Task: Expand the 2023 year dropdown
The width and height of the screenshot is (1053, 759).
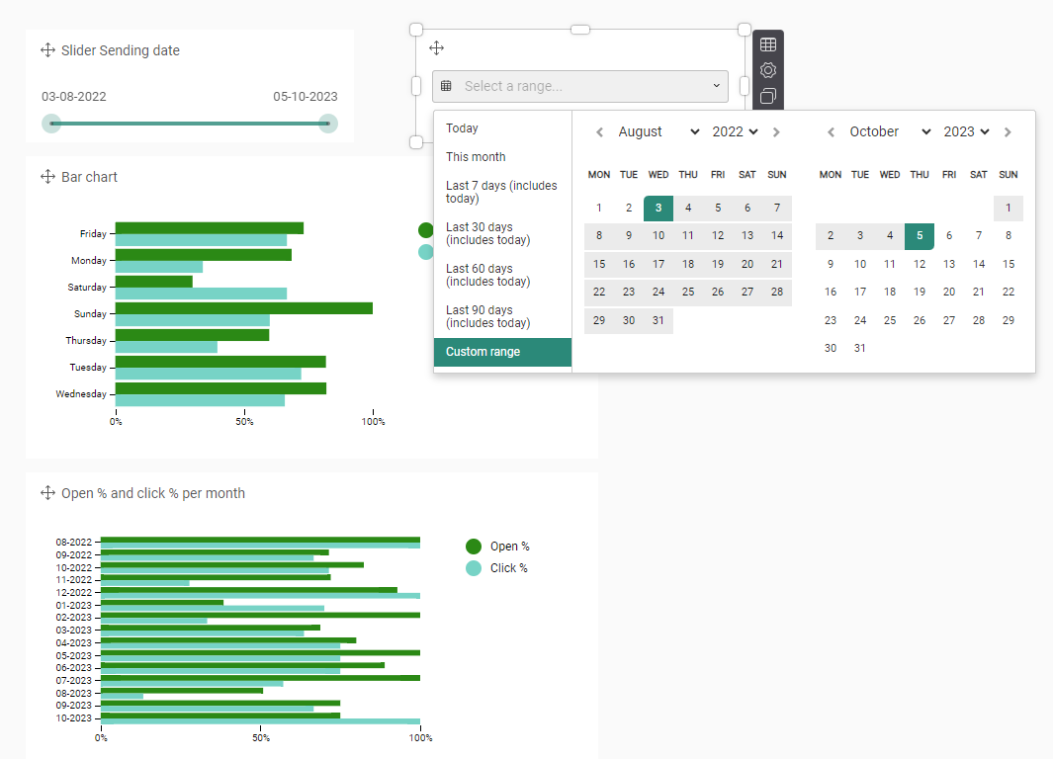Action: [x=966, y=131]
